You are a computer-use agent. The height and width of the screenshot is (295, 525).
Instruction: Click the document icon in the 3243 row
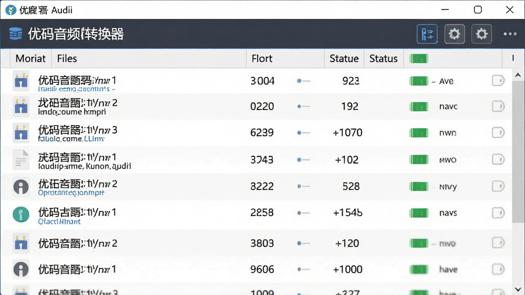coord(21,160)
